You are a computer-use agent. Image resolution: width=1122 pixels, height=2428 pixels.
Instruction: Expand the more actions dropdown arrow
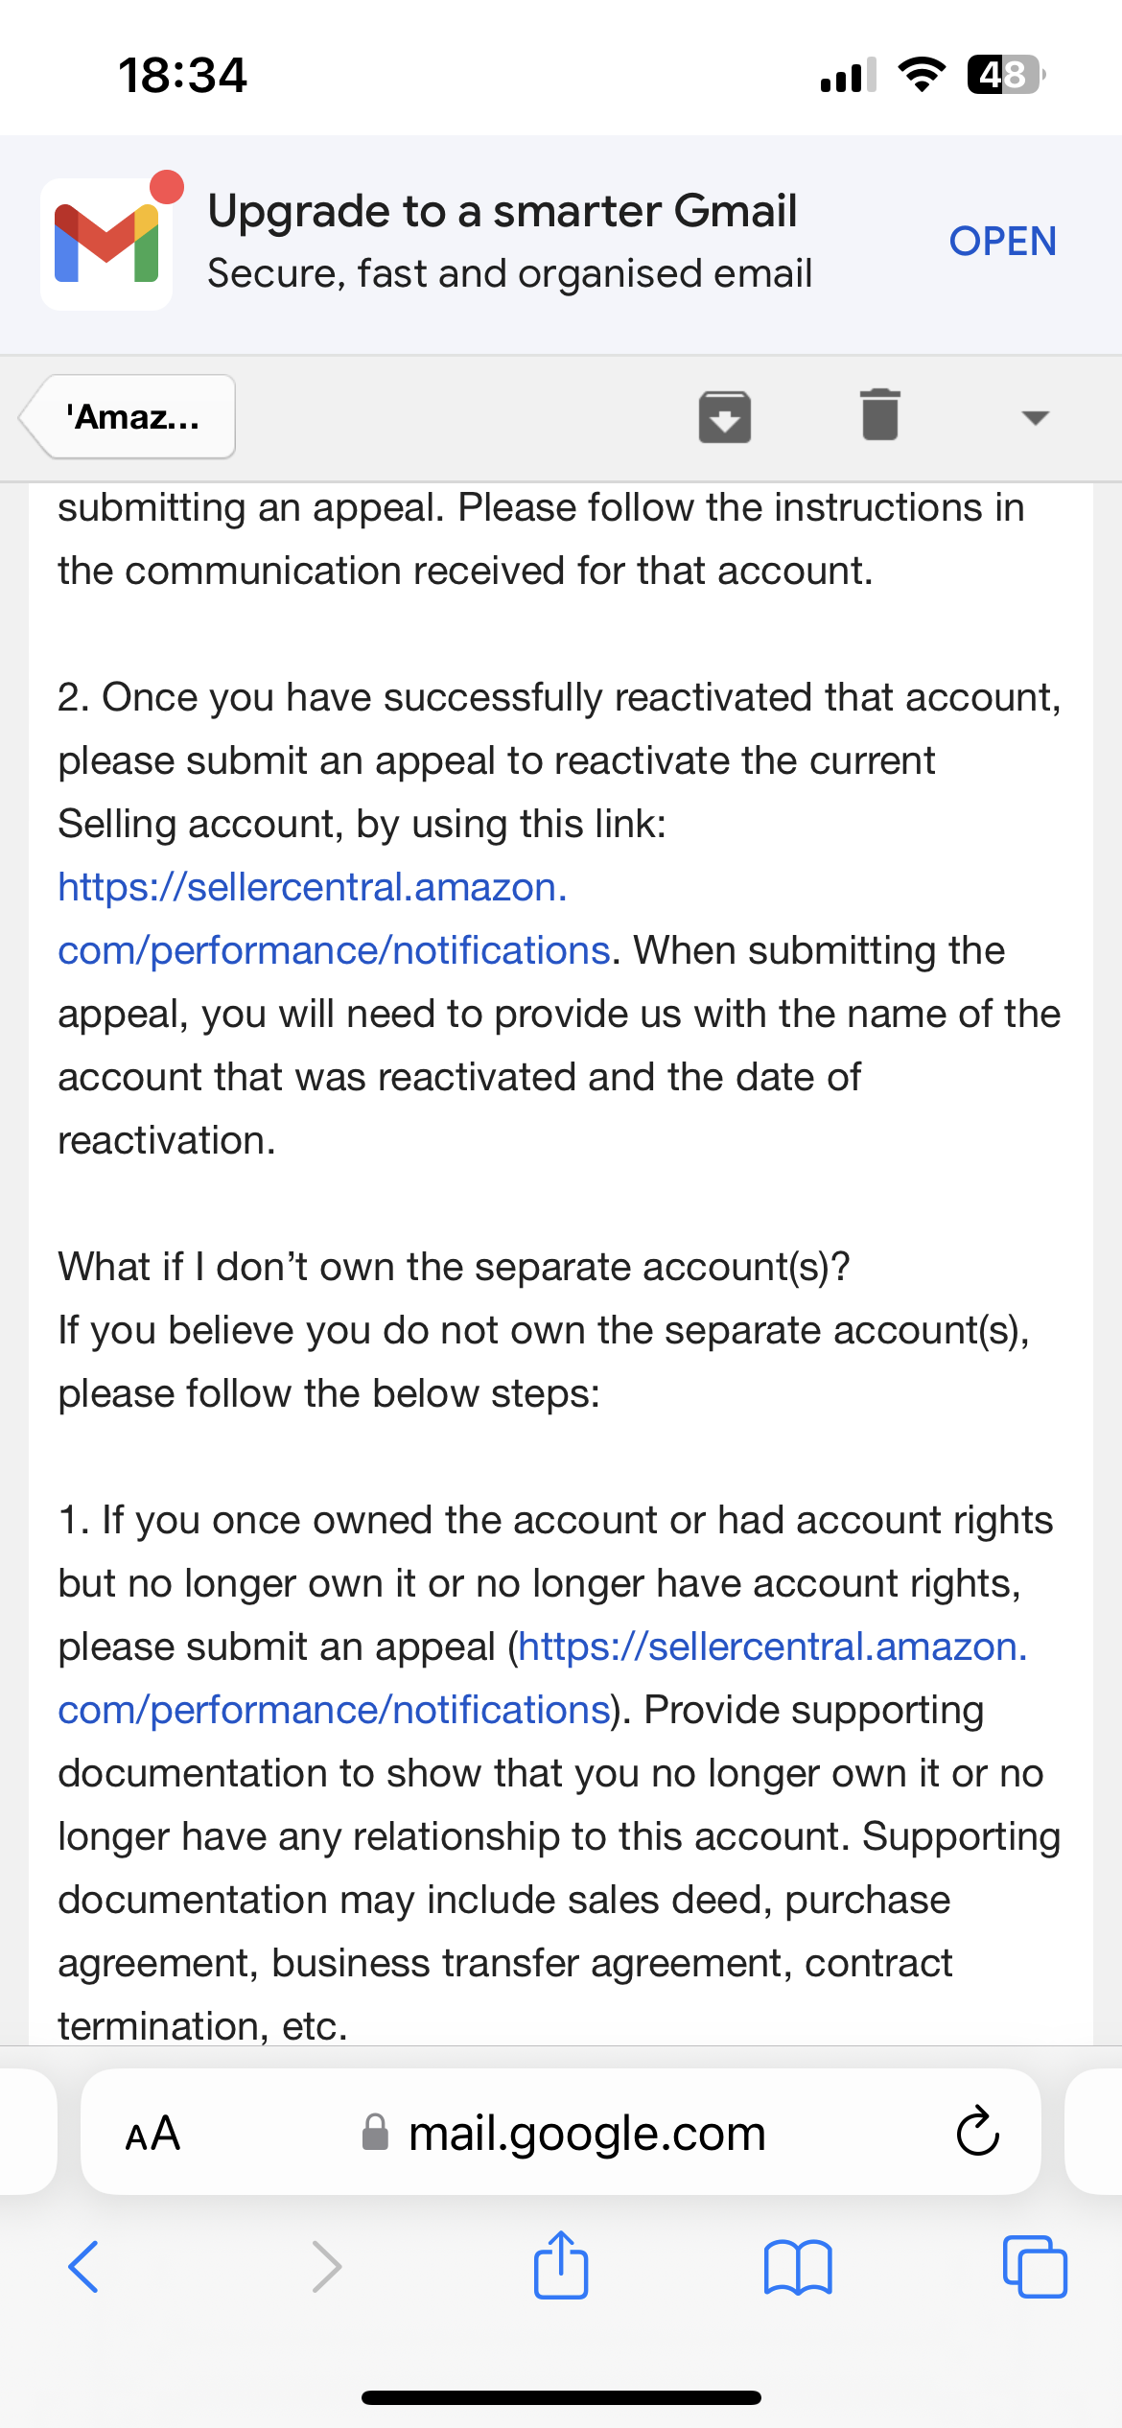(x=1035, y=417)
